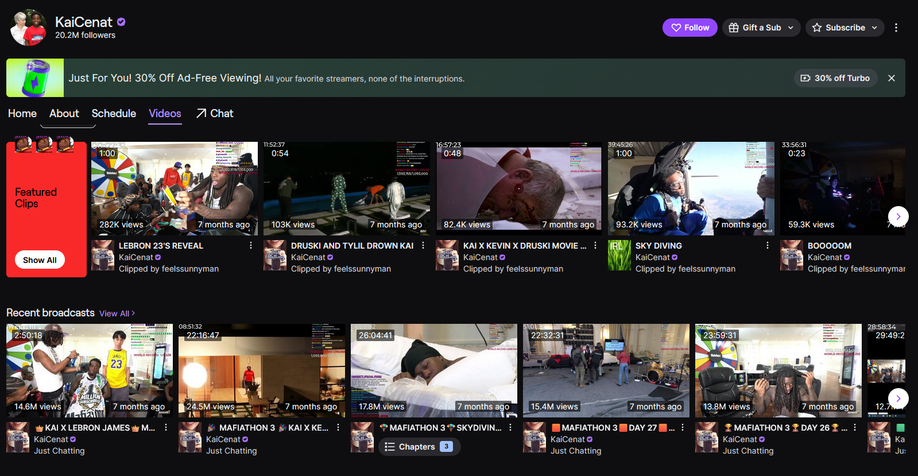918x476 pixels.
Task: Play the 82.4K-views KEVIN X DRUSKI clip thumbnail
Action: pos(519,188)
